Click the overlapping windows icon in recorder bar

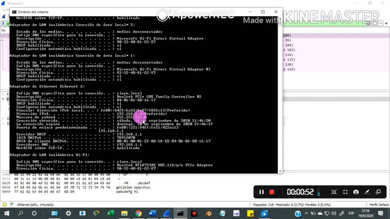pos(378,192)
